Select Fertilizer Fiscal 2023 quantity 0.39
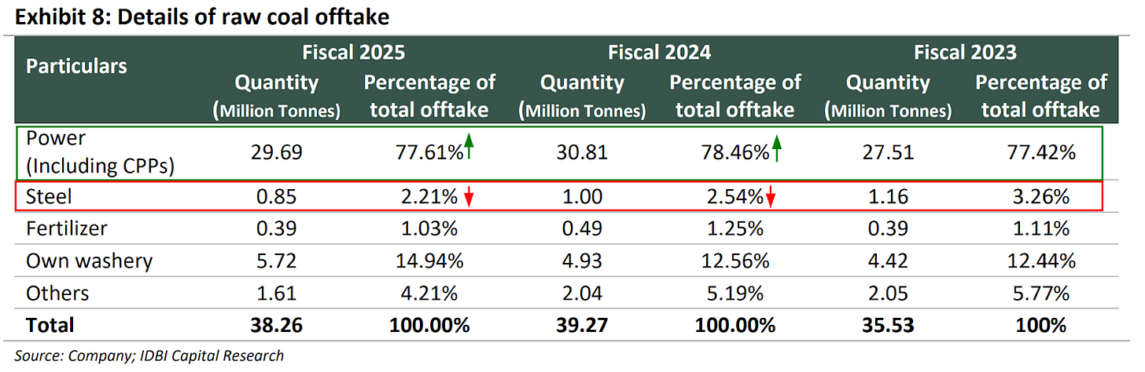This screenshot has width=1145, height=372. click(887, 229)
